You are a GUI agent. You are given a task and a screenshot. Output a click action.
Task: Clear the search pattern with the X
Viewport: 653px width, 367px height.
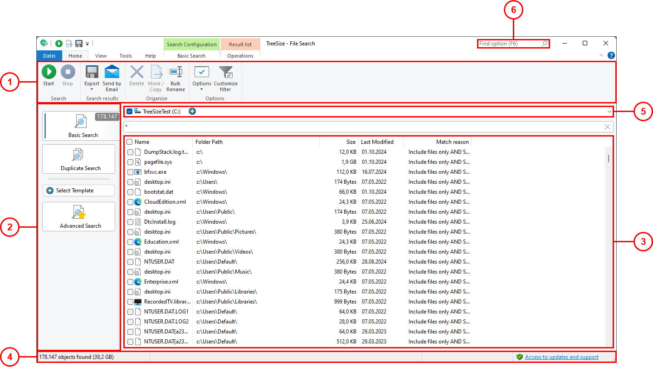607,127
